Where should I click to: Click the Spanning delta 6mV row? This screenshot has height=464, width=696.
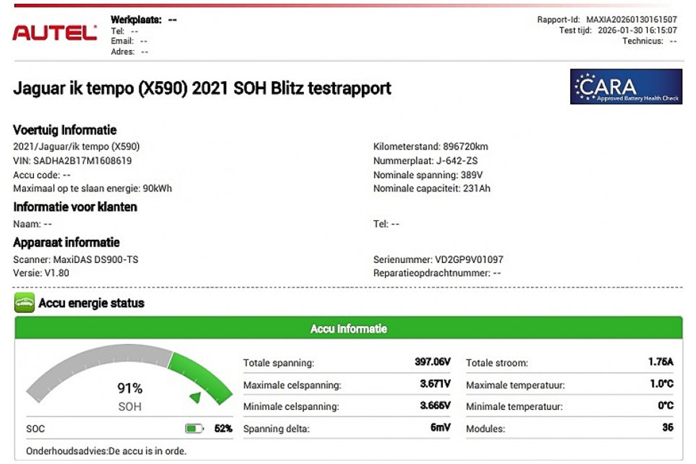(347, 428)
